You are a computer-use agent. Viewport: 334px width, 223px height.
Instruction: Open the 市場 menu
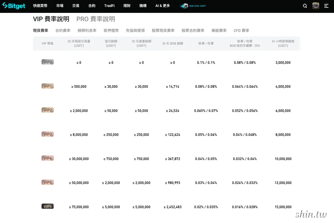tap(60, 6)
